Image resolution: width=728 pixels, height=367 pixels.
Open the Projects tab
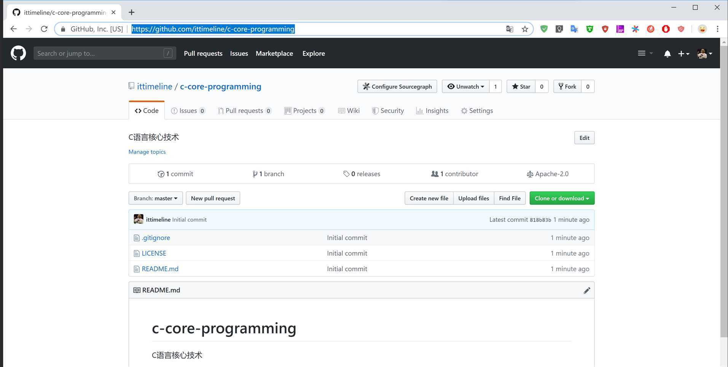pos(304,111)
